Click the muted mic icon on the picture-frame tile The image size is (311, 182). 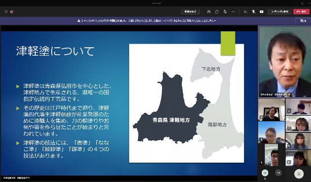261,117
